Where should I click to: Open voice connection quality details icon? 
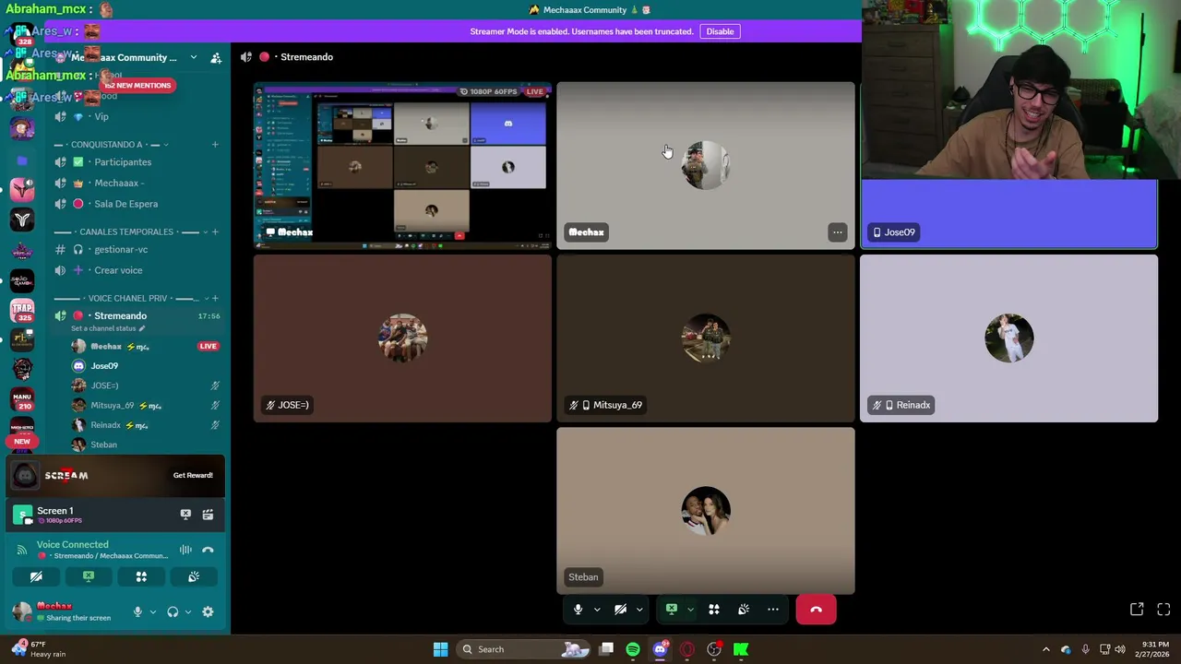click(x=22, y=550)
